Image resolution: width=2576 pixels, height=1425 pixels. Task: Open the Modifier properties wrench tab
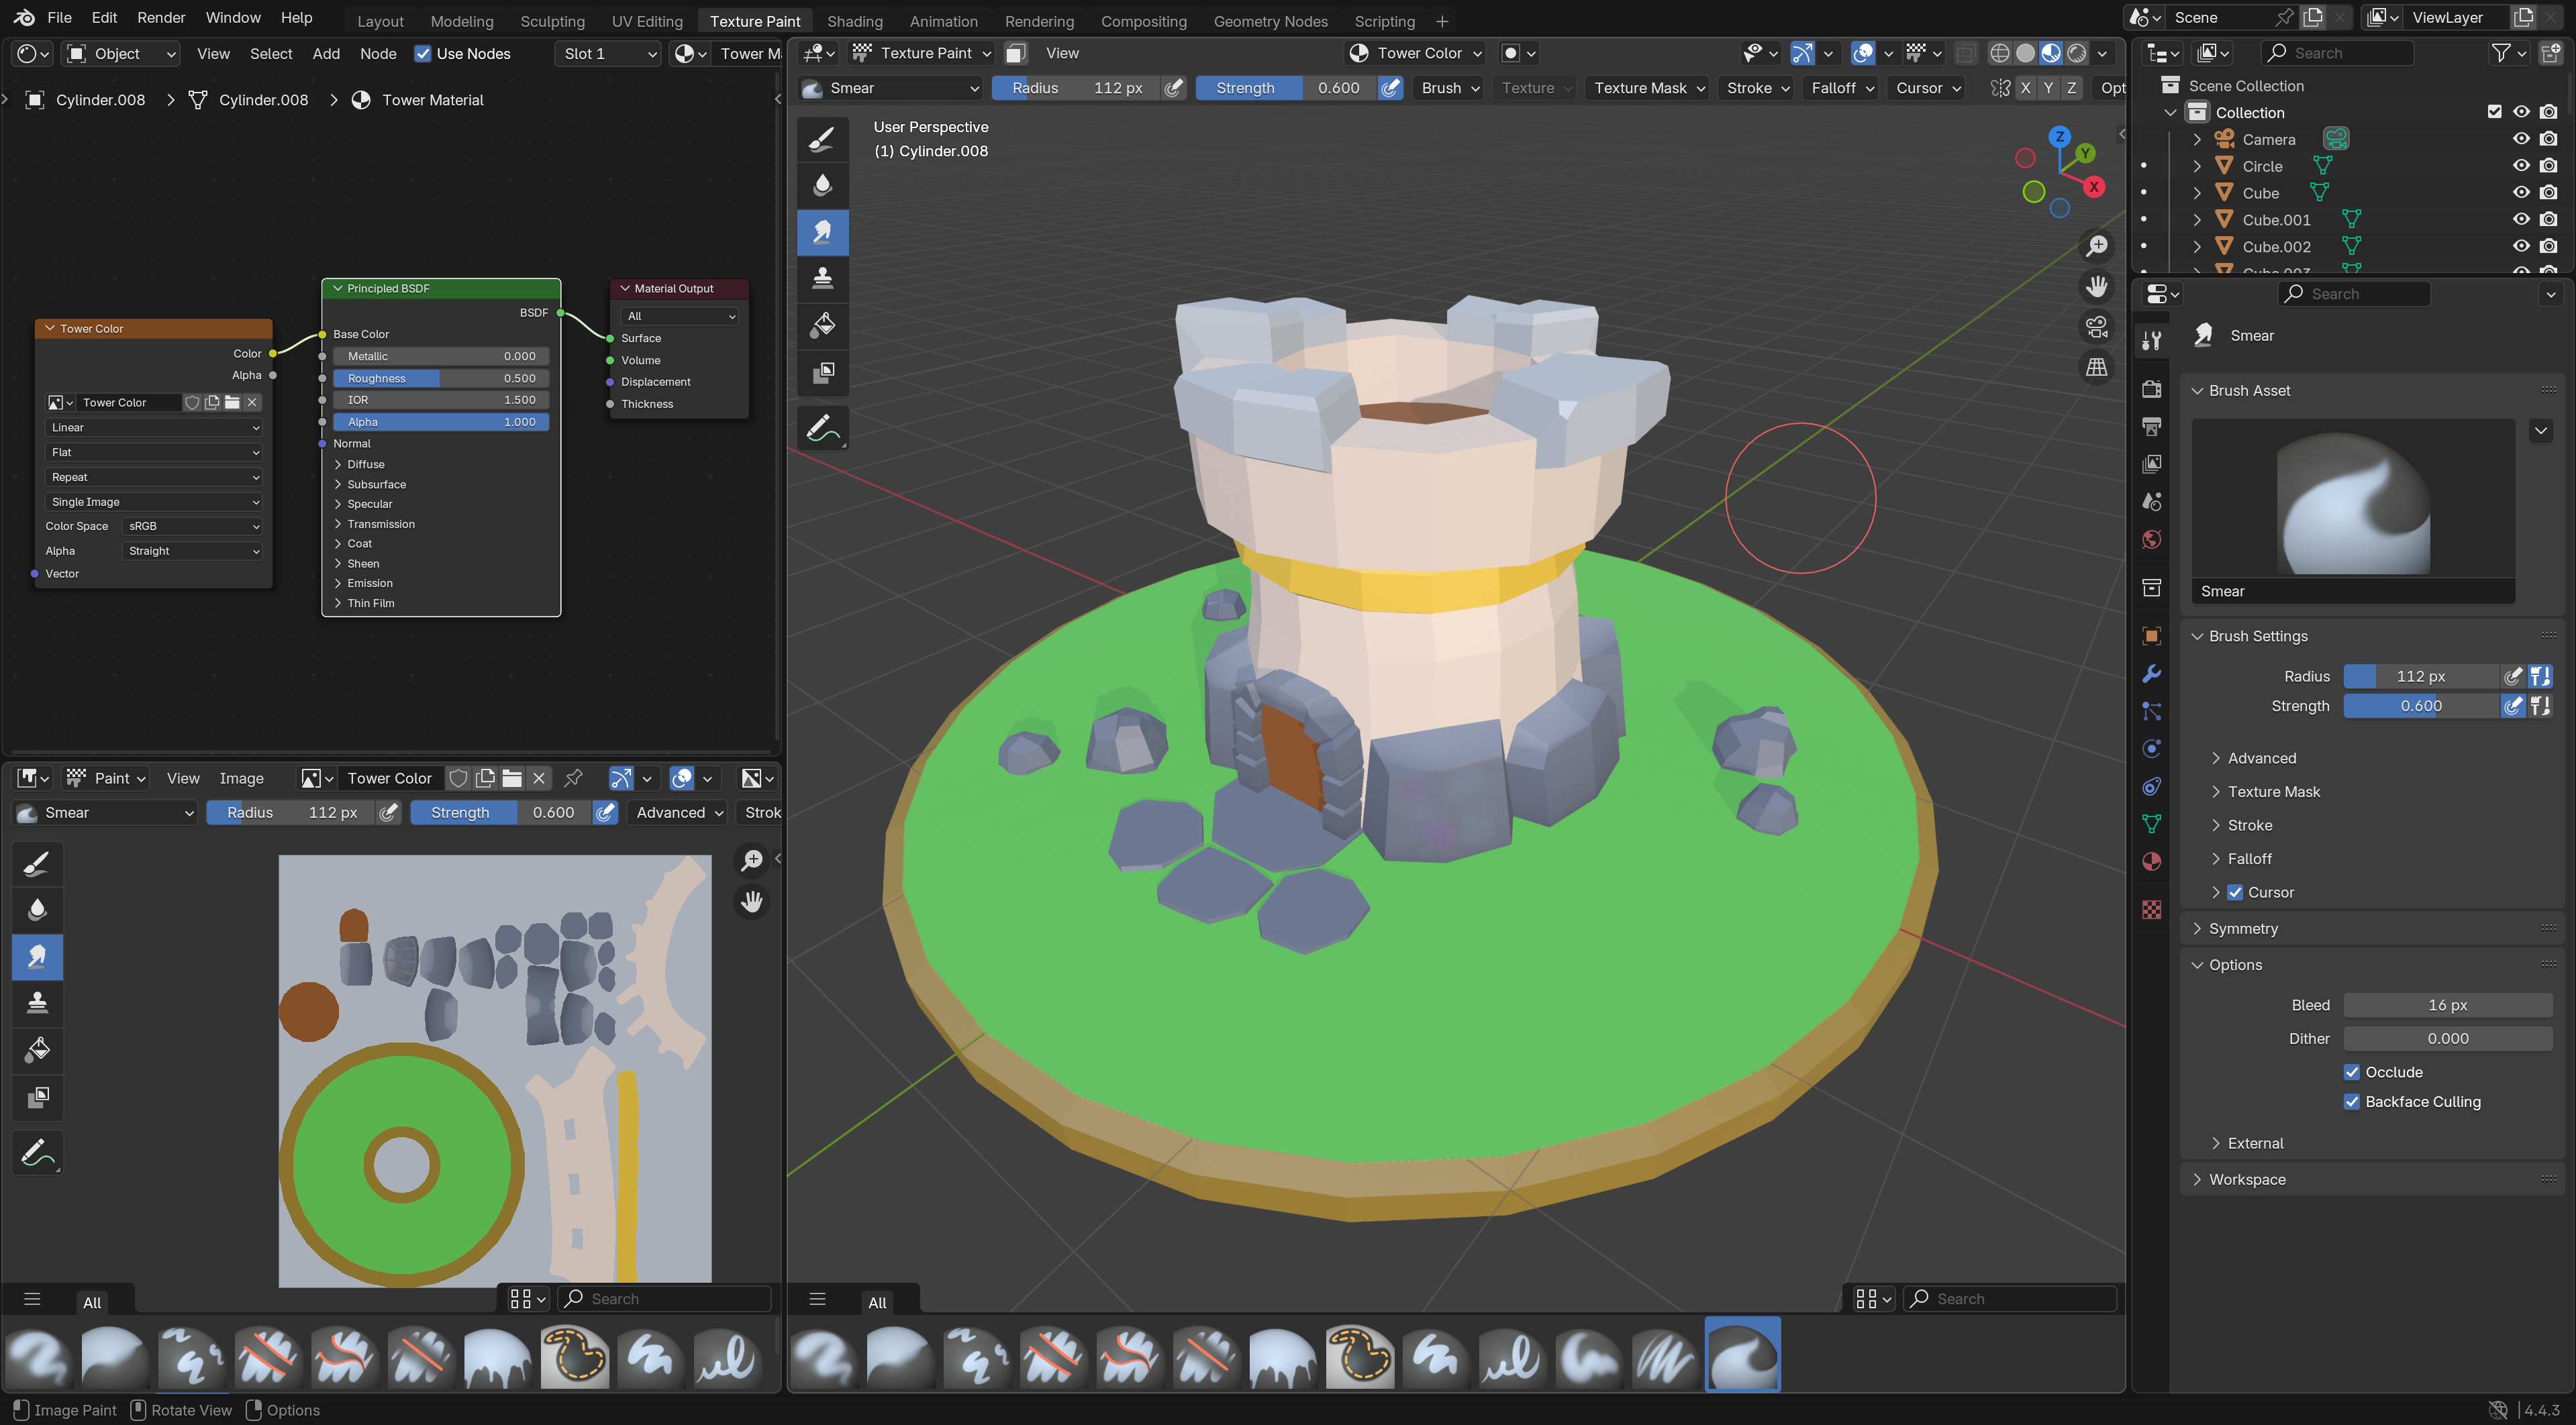coord(2152,674)
